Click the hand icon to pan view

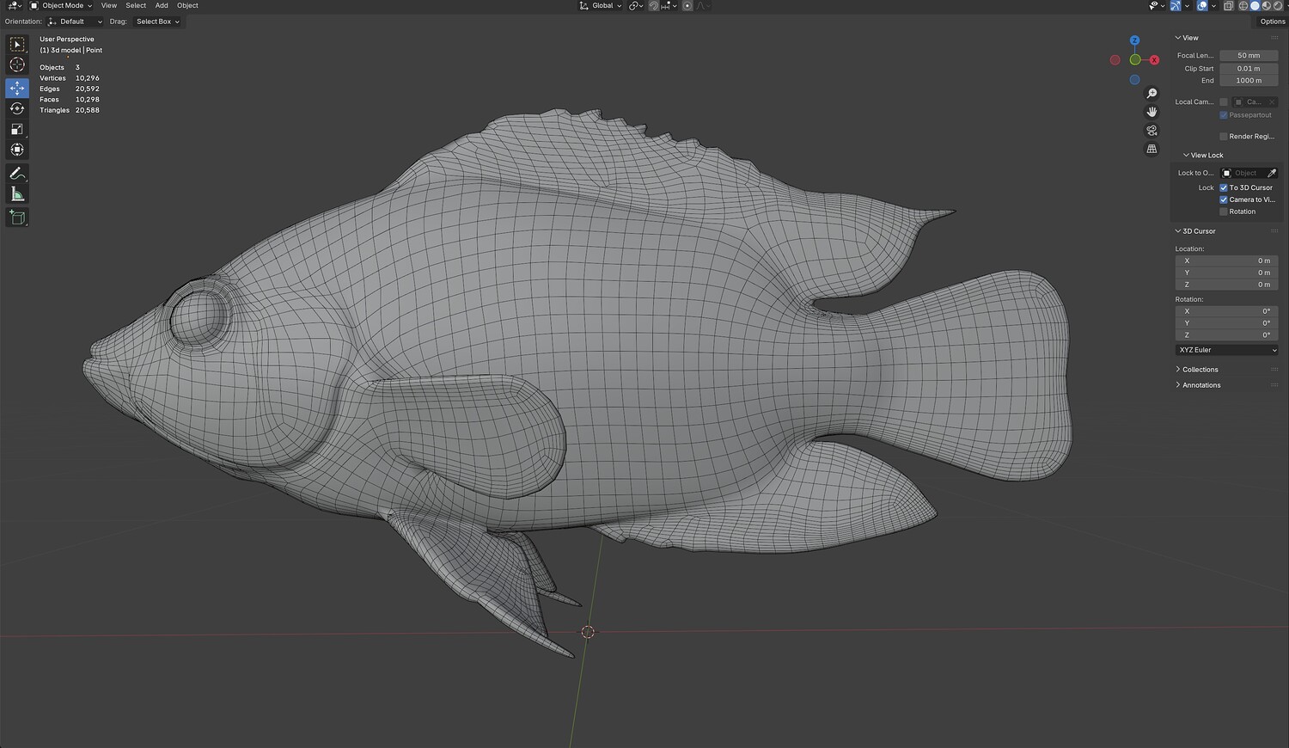1152,112
